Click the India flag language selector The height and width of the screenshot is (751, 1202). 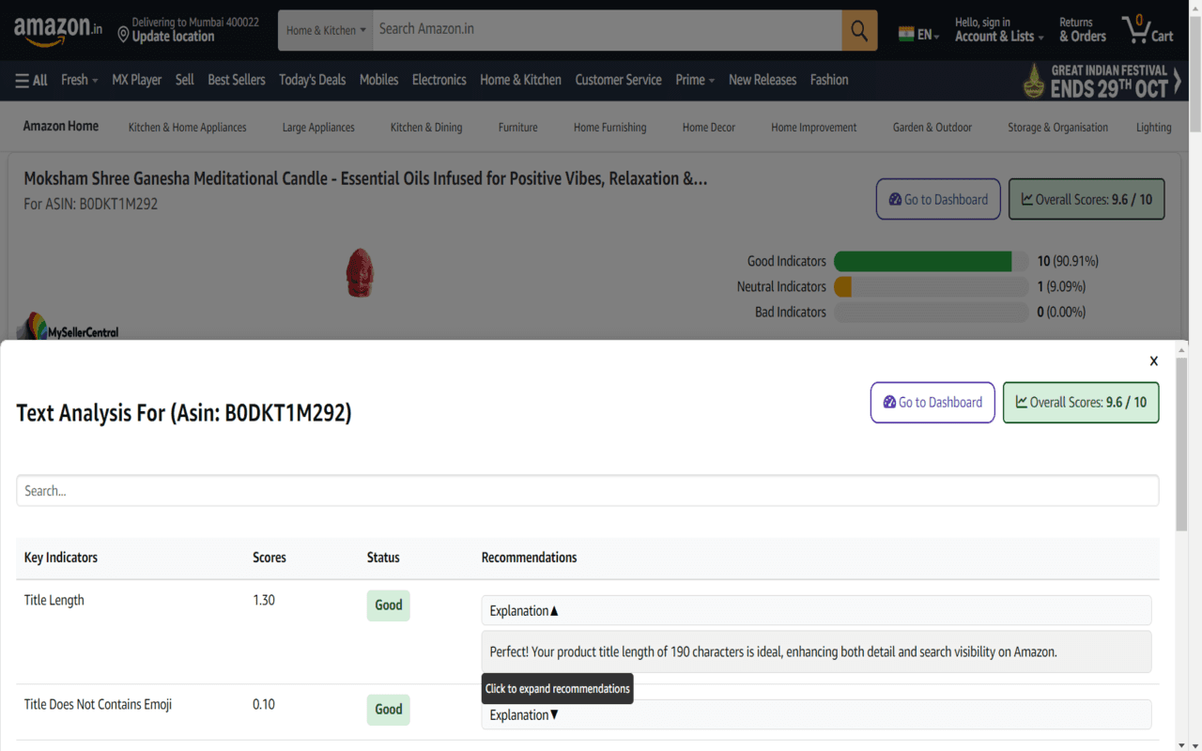[x=918, y=34]
